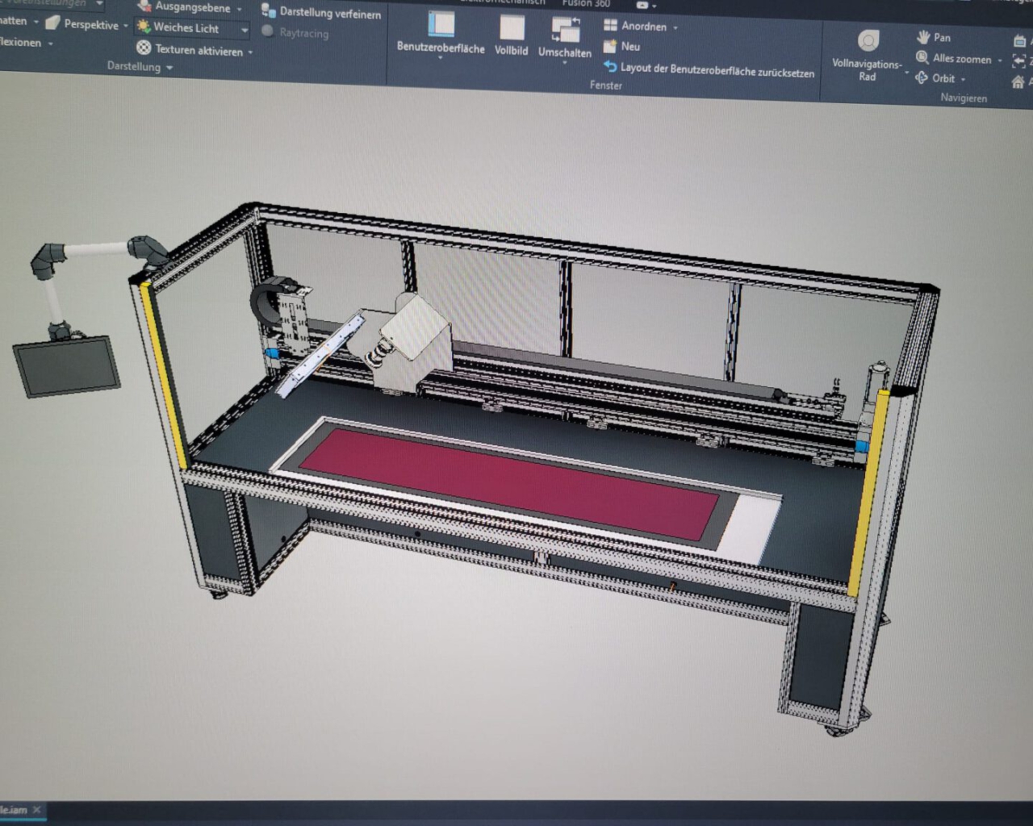Activate the Pan hand tool
1033x826 pixels.
coord(924,37)
